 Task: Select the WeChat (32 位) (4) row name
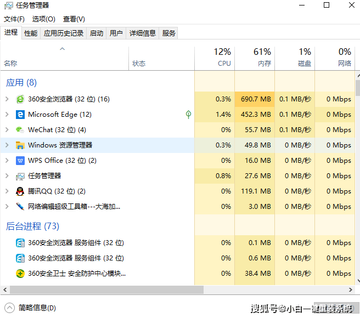point(57,130)
